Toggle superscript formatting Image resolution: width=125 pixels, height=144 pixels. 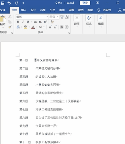[x=45, y=22]
